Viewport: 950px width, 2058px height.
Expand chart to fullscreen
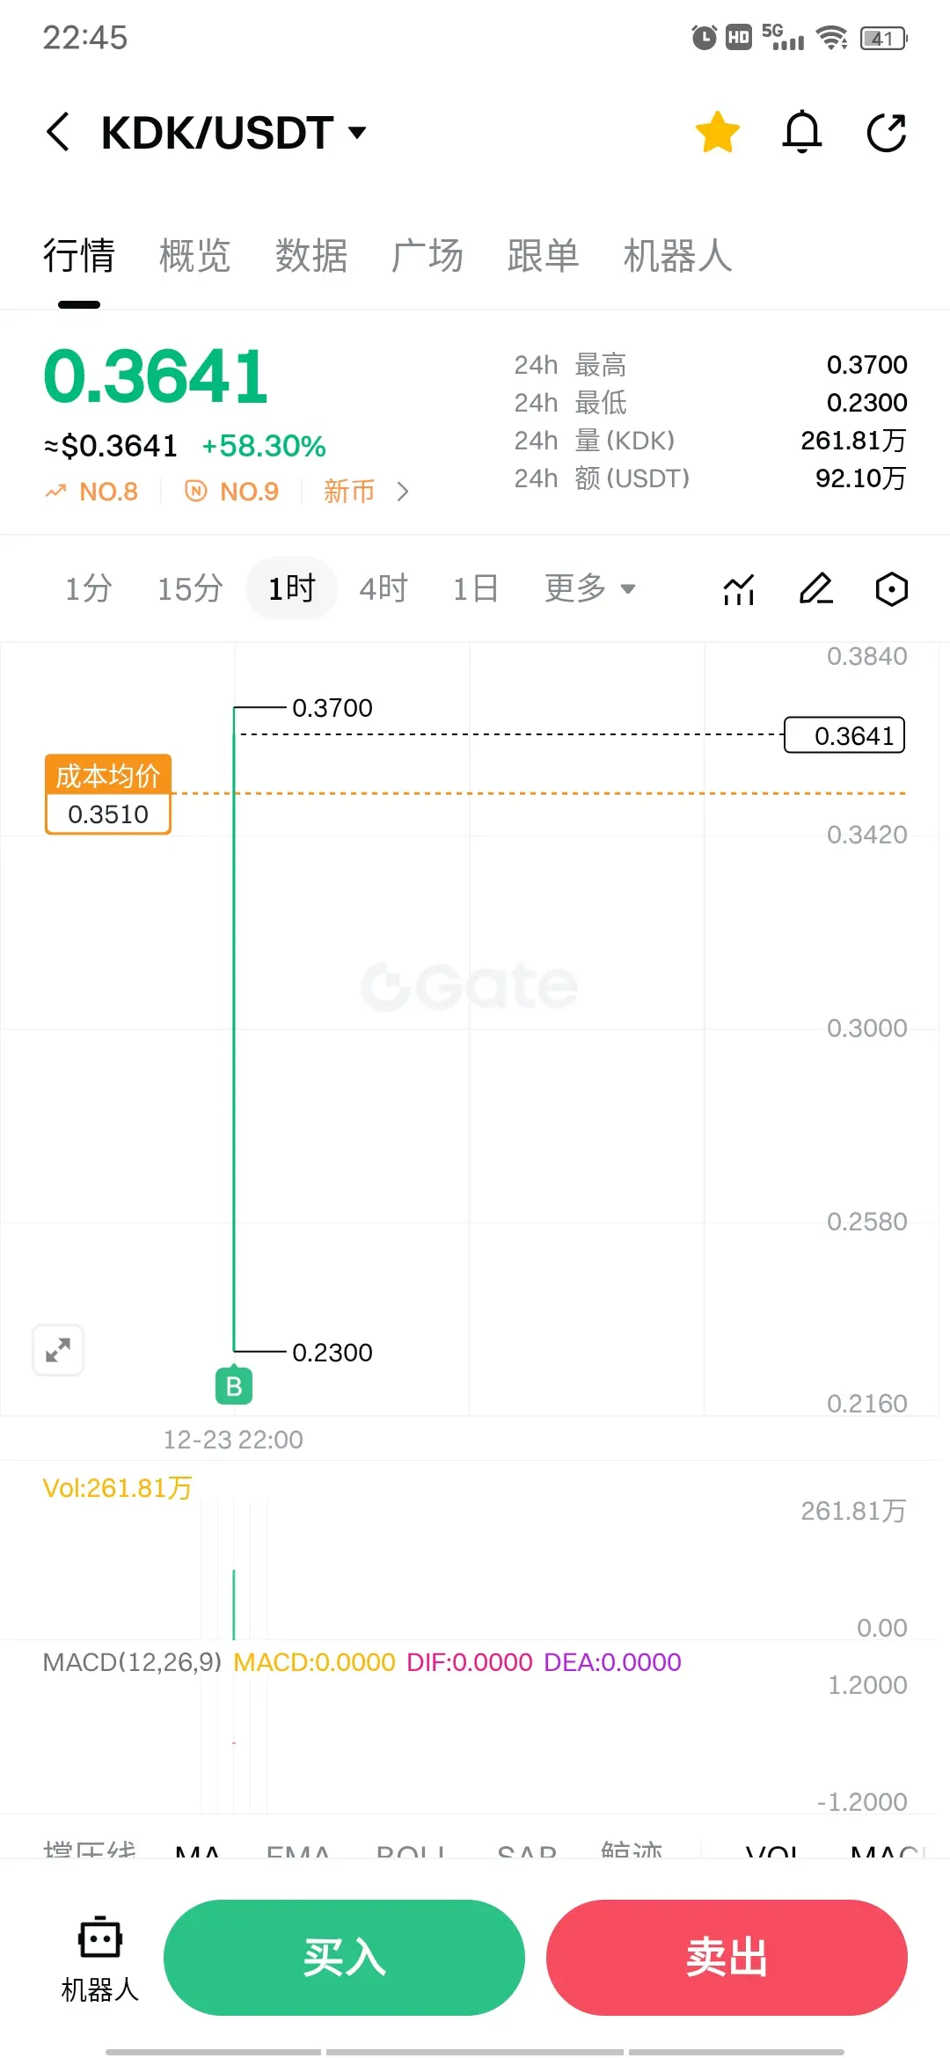[x=58, y=1349]
